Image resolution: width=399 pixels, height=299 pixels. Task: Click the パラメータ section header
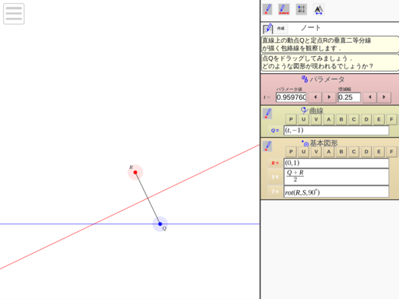tap(323, 79)
